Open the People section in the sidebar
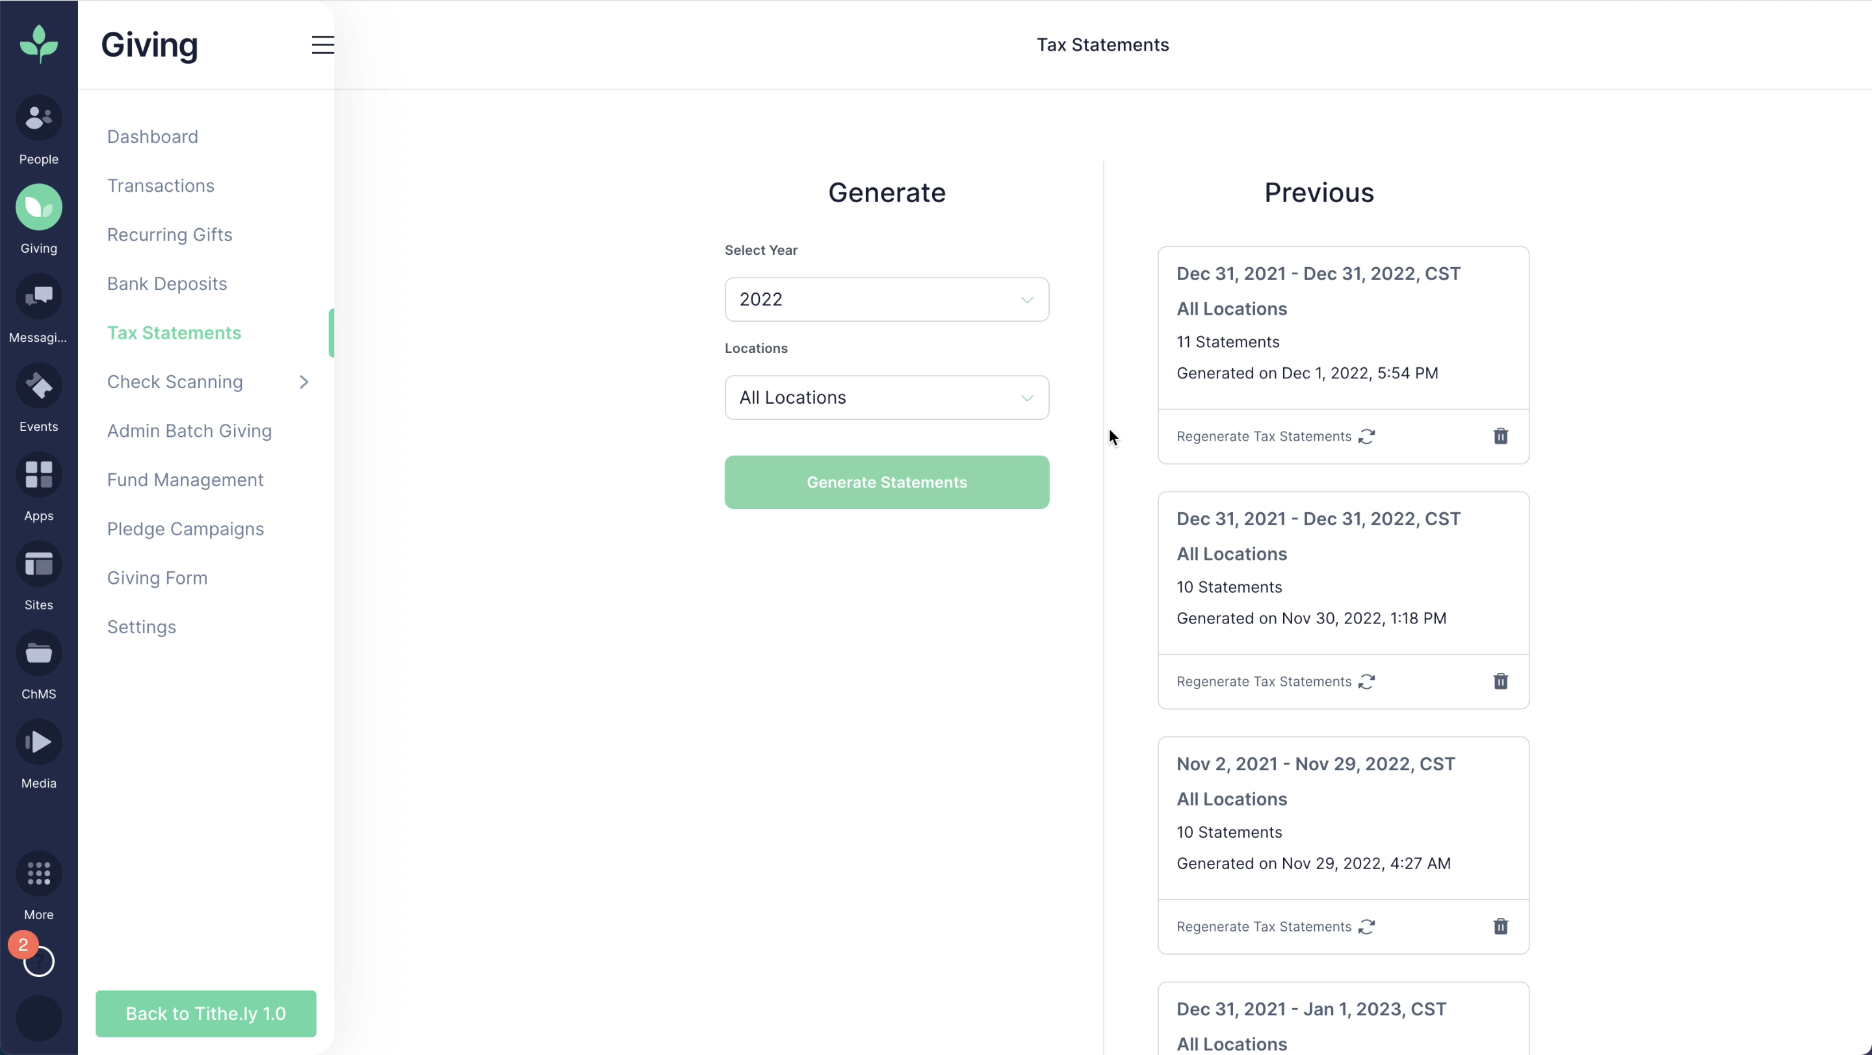This screenshot has width=1872, height=1055. click(38, 128)
